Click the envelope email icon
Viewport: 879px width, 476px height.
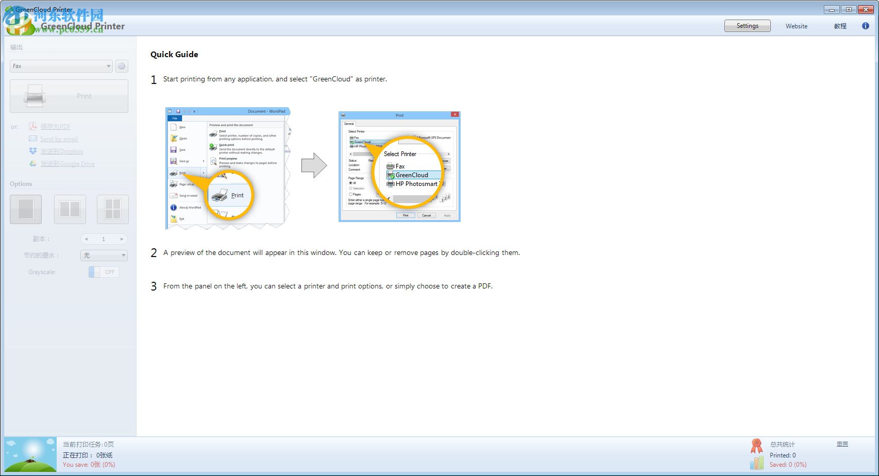point(32,139)
